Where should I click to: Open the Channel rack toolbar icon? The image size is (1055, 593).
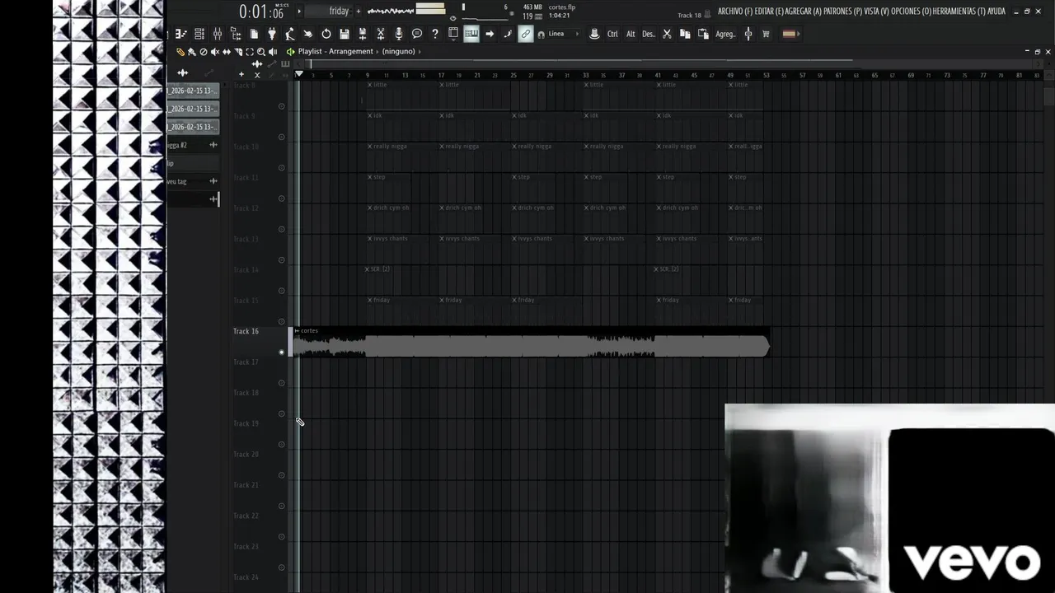199,34
